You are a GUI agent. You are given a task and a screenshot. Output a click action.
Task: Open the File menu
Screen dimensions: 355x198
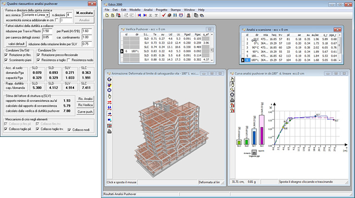click(107, 10)
